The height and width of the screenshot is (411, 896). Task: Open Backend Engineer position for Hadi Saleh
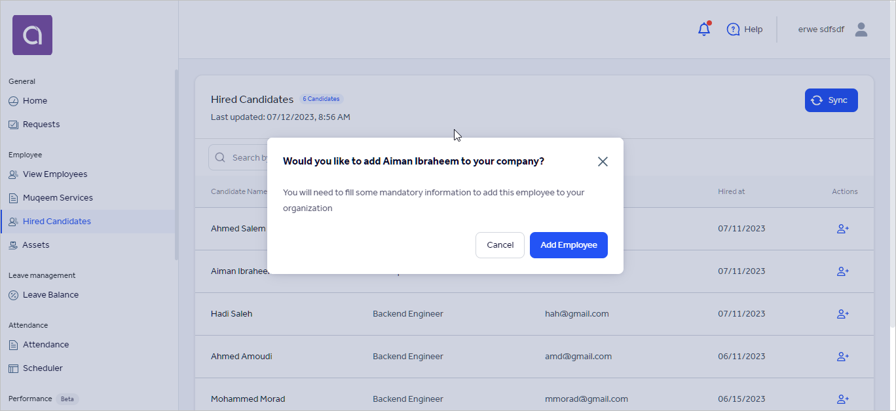(x=407, y=313)
